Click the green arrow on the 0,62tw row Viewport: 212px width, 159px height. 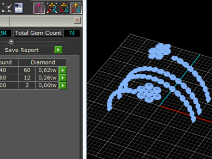[x=63, y=70]
